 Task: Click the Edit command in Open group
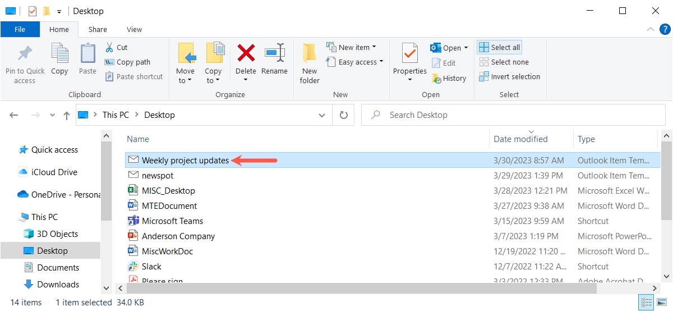point(444,63)
